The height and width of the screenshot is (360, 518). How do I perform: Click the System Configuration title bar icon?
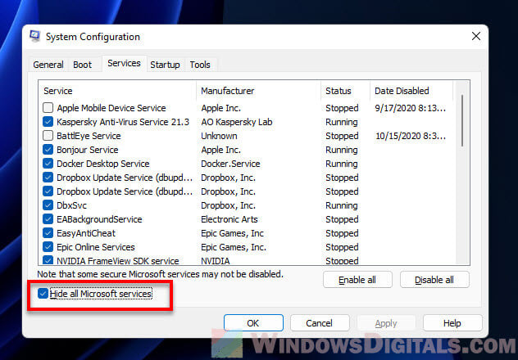point(34,36)
